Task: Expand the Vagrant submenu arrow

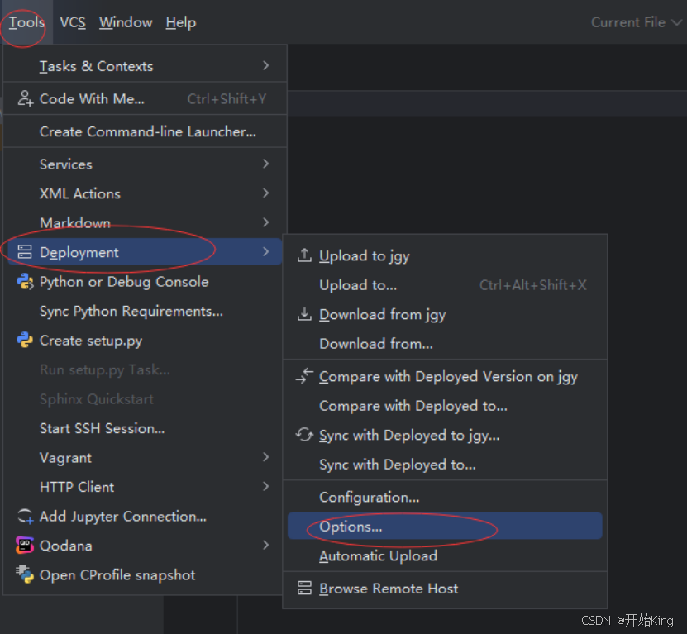Action: (265, 457)
